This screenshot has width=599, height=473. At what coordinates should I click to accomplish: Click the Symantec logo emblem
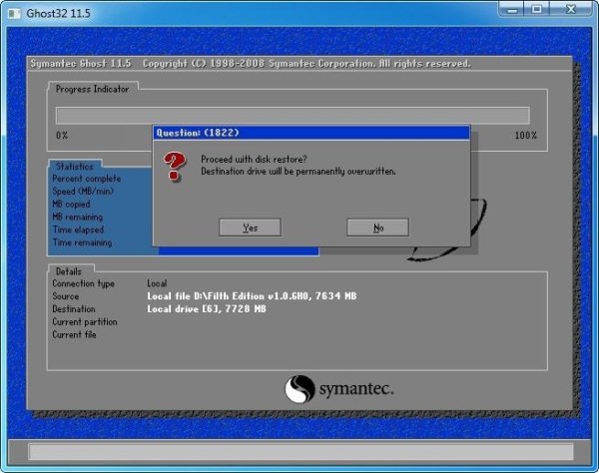point(301,388)
